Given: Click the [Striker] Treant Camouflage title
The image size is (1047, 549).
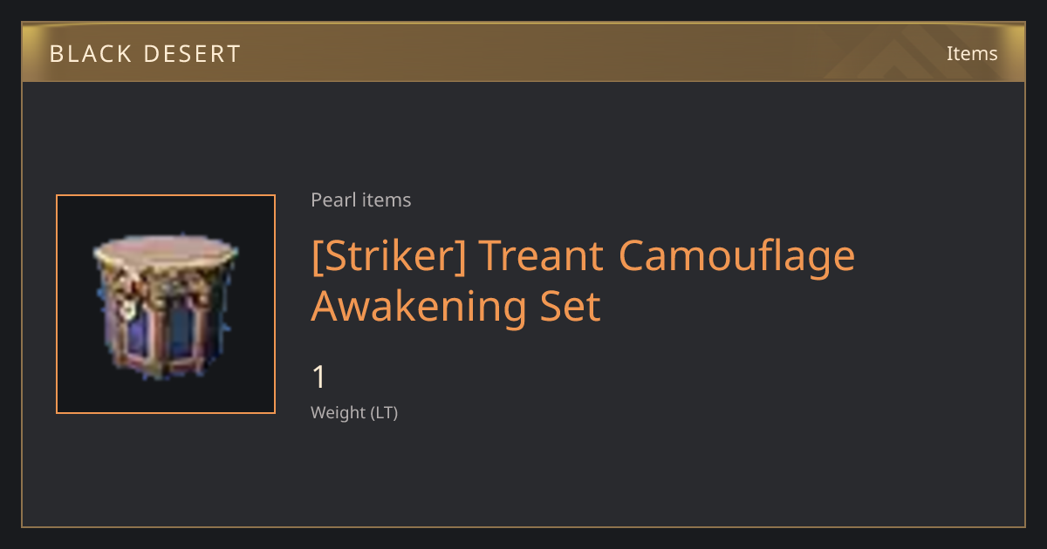Looking at the screenshot, I should [x=583, y=281].
